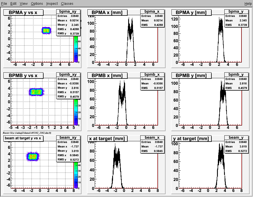This screenshot has height=197, width=253.
Task: Click the 'y at target [mm]' title
Action: click(191, 138)
